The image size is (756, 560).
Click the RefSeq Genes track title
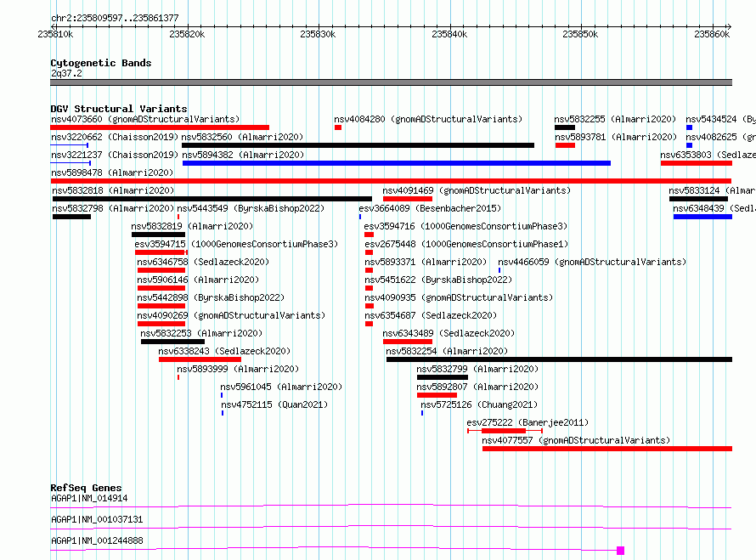pos(86,488)
